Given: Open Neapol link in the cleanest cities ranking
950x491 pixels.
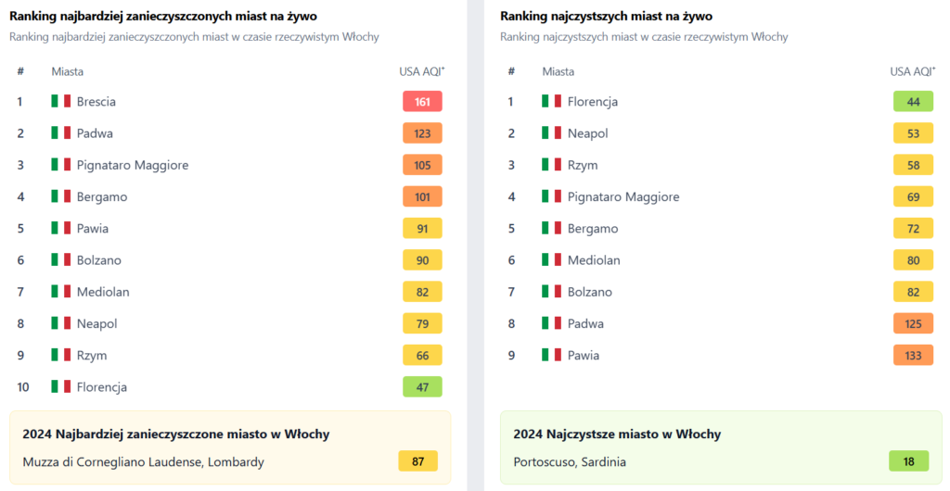Looking at the screenshot, I should [587, 133].
